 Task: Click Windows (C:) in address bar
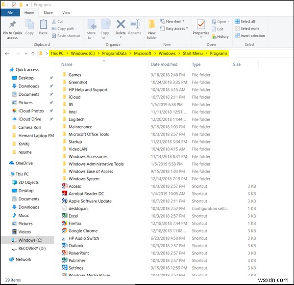83,54
